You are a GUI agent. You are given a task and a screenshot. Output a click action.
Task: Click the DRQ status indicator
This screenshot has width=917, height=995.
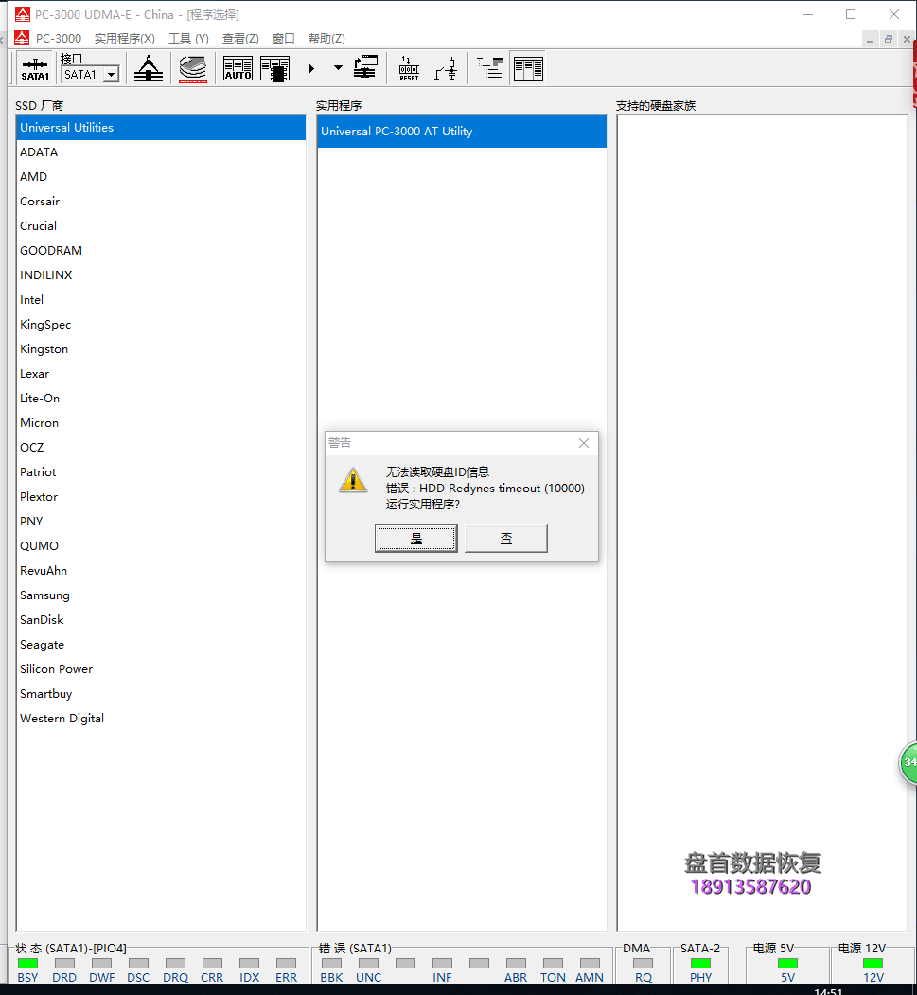click(175, 964)
